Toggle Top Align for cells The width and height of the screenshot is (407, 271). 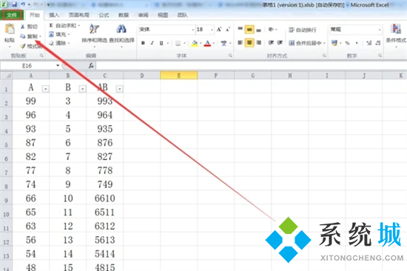pyautogui.click(x=240, y=30)
